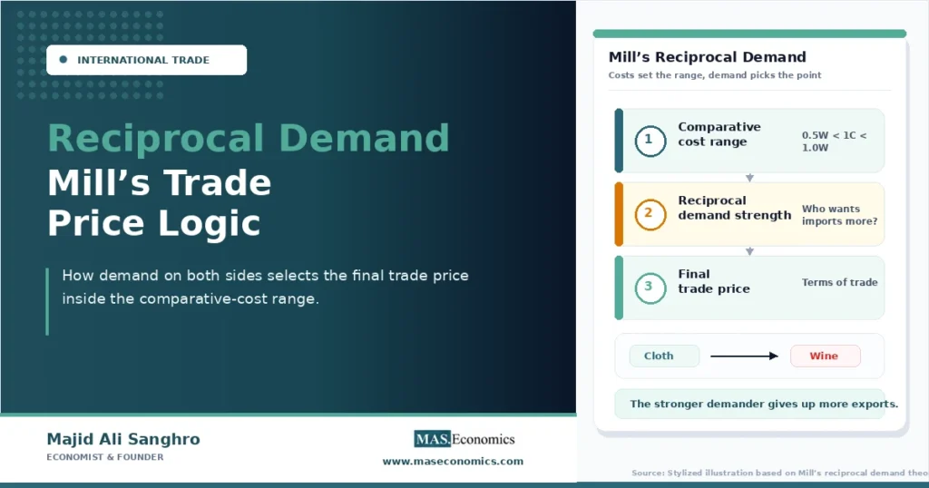Click 'Costs set the range, demand picks the point'
This screenshot has width=929, height=488.
coord(715,75)
